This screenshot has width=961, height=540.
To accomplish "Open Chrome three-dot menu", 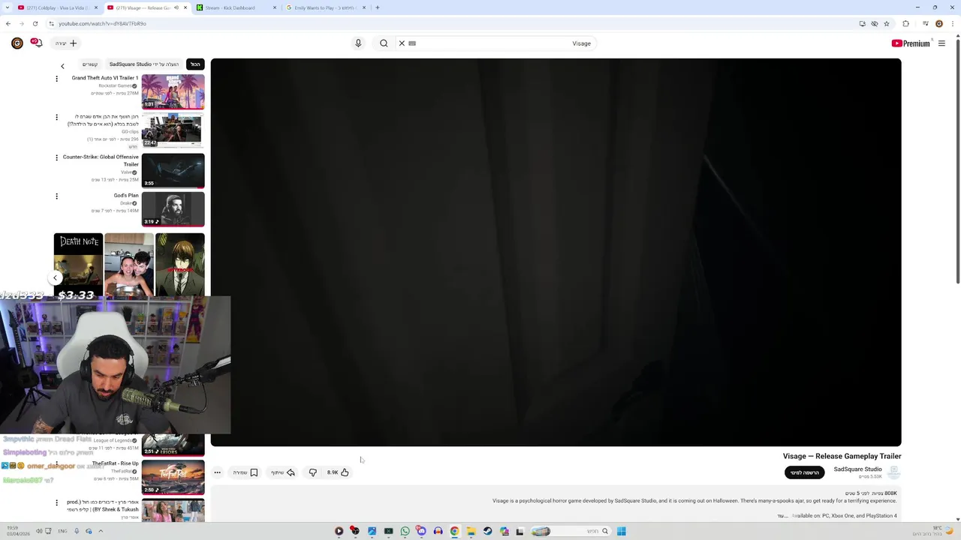I will (x=953, y=23).
